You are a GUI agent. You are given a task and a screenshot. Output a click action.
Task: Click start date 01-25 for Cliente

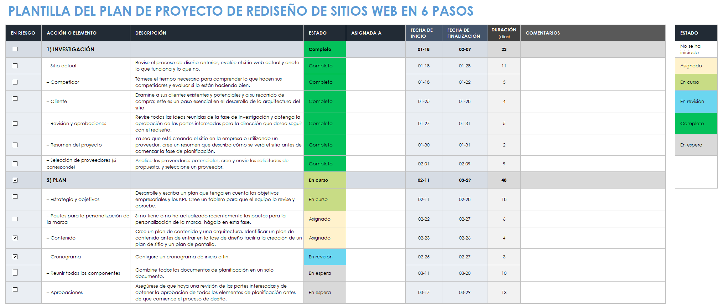(424, 102)
